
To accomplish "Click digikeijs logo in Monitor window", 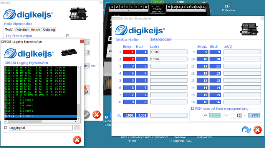I will [x=140, y=30].
